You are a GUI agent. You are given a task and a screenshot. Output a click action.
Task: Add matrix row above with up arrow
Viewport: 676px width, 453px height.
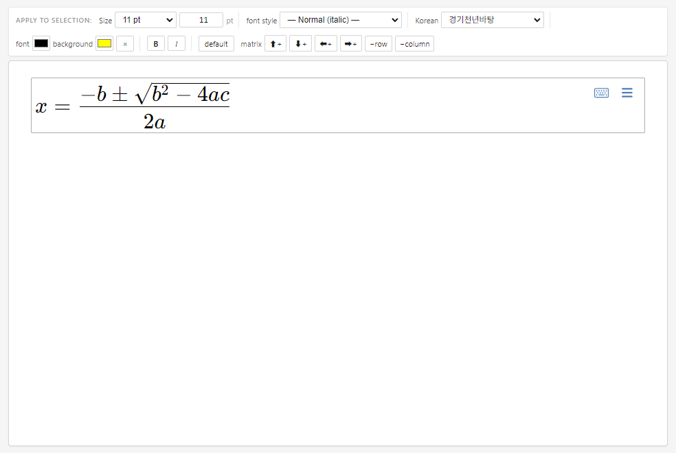point(275,43)
